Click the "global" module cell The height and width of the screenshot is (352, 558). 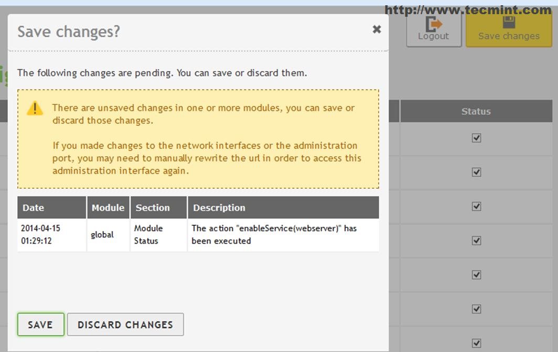tap(102, 235)
